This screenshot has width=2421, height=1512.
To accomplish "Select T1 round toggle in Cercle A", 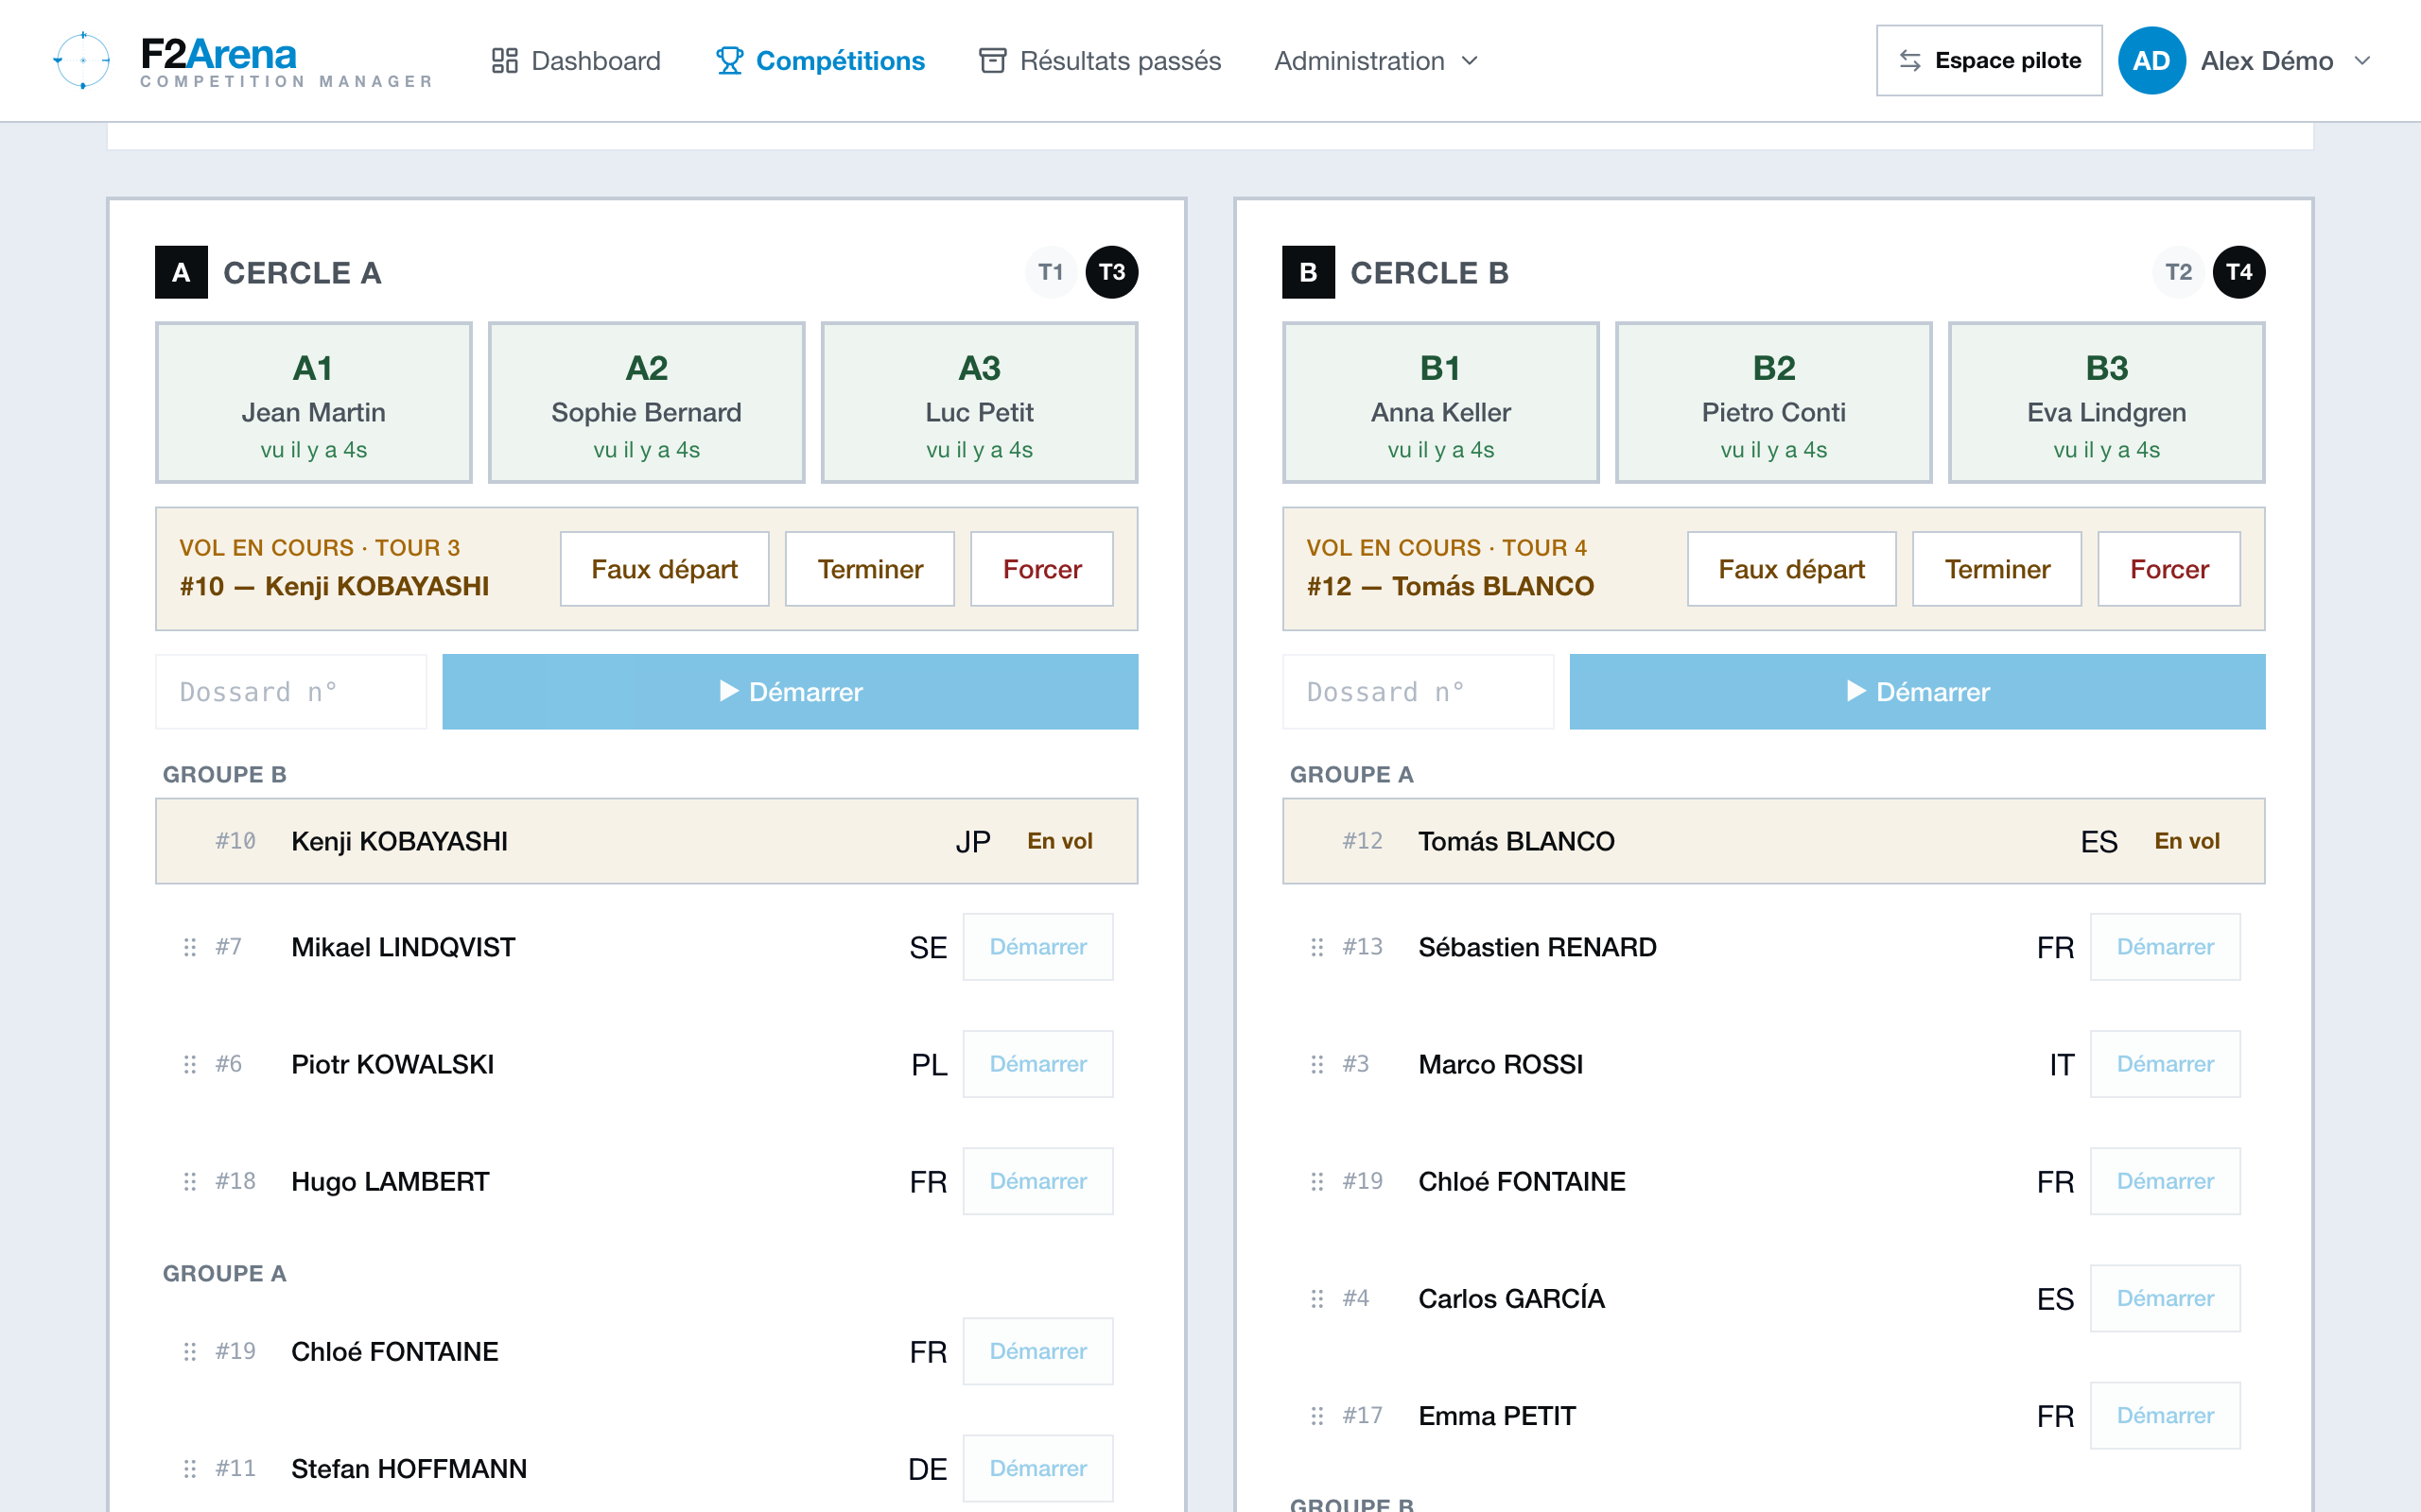I will pos(1051,272).
